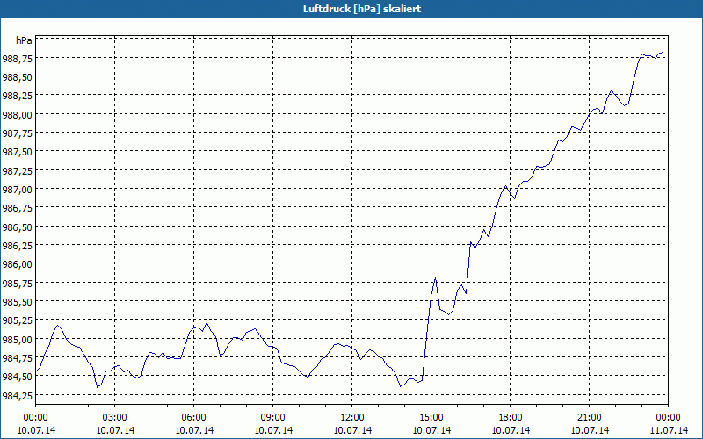Screen dimensions: 703x439
Task: Click the curve's lowest dip near 02:20
Action: point(98,387)
